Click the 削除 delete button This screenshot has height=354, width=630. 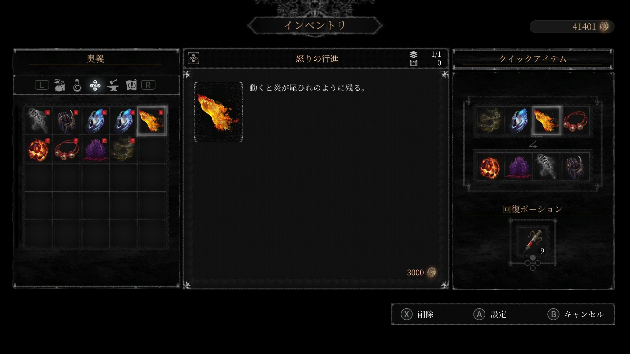[417, 314]
